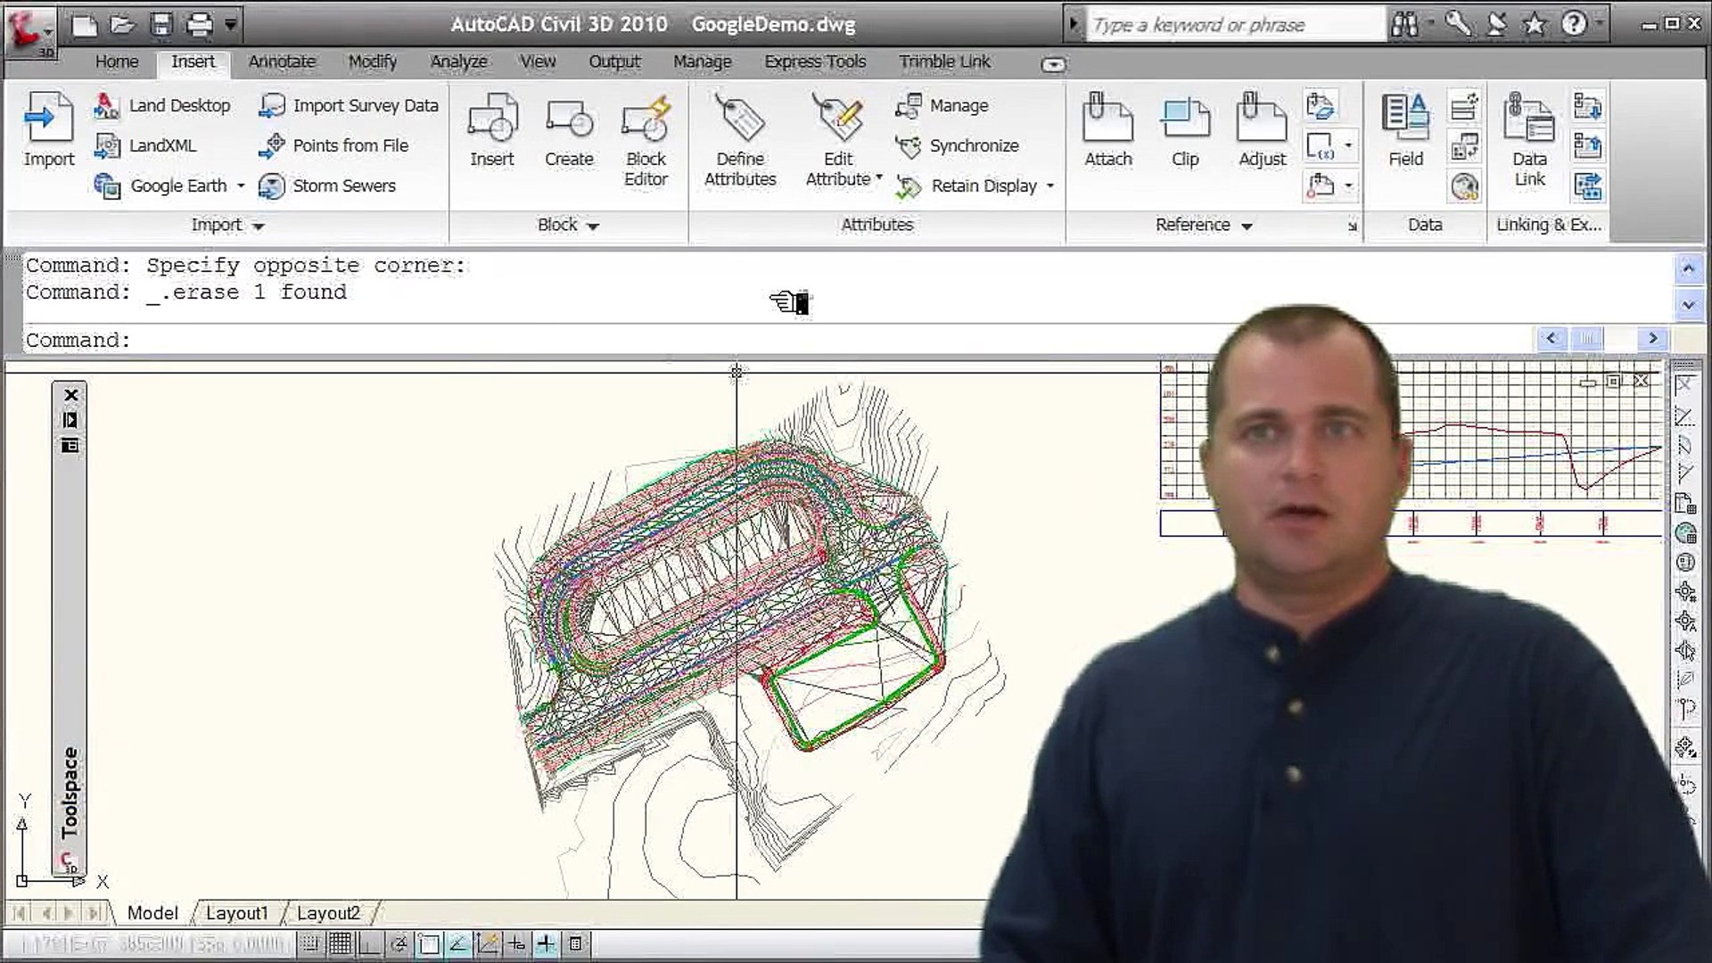Click the Import LandXML icon

[x=108, y=145]
